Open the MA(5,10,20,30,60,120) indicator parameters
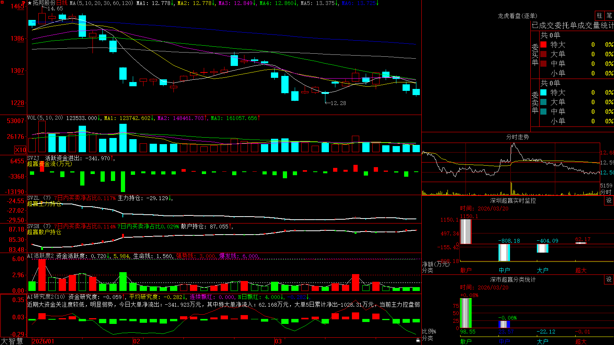614x345 pixels. point(101,3)
